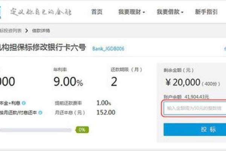The image size is (226, 151).
Task: Select the (400份) shares text
Action: click(211, 84)
